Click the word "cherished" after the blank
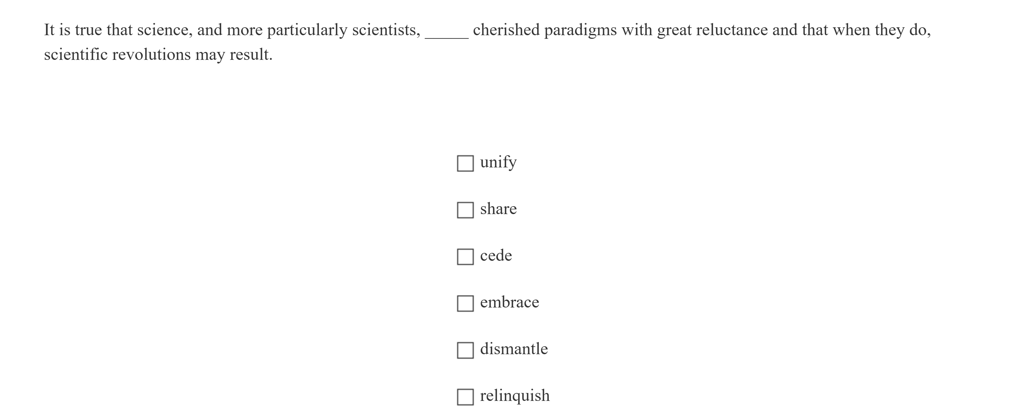The image size is (1032, 417). [506, 30]
